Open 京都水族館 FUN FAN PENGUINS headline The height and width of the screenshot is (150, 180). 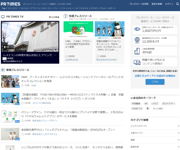[72, 97]
